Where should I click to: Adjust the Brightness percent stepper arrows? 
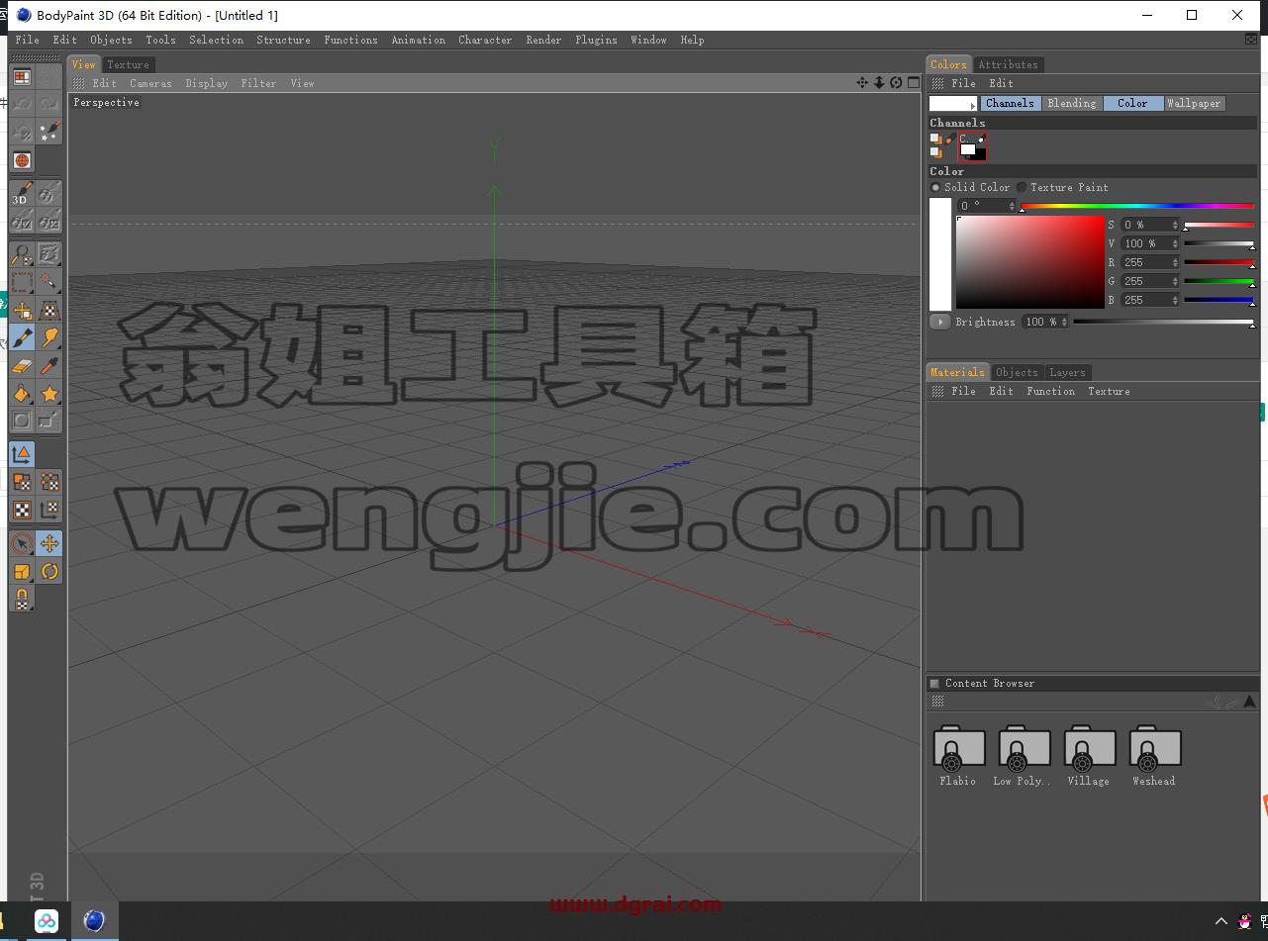point(1065,322)
